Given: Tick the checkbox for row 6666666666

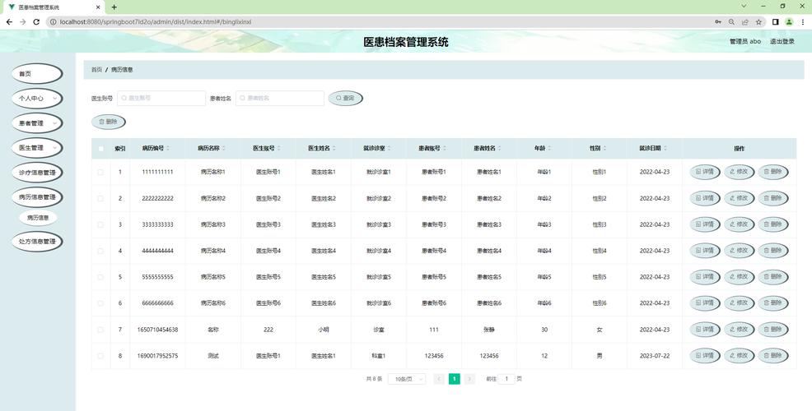Looking at the screenshot, I should [x=100, y=303].
